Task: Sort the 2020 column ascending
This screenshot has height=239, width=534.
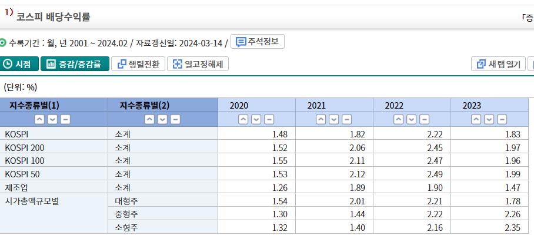Action: [x=243, y=119]
